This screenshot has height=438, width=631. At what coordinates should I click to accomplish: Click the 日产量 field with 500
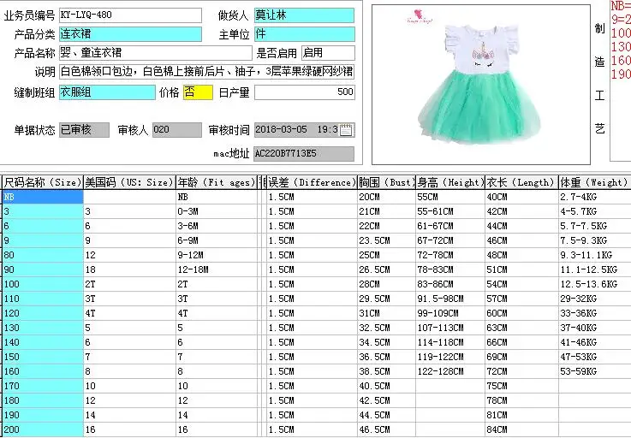click(304, 92)
